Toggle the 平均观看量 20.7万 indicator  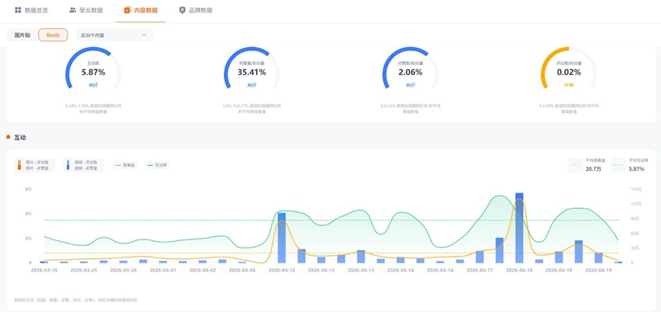[587, 165]
